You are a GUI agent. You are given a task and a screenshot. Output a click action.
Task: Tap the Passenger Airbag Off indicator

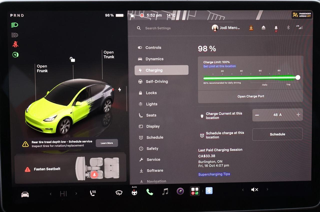coord(302,15)
